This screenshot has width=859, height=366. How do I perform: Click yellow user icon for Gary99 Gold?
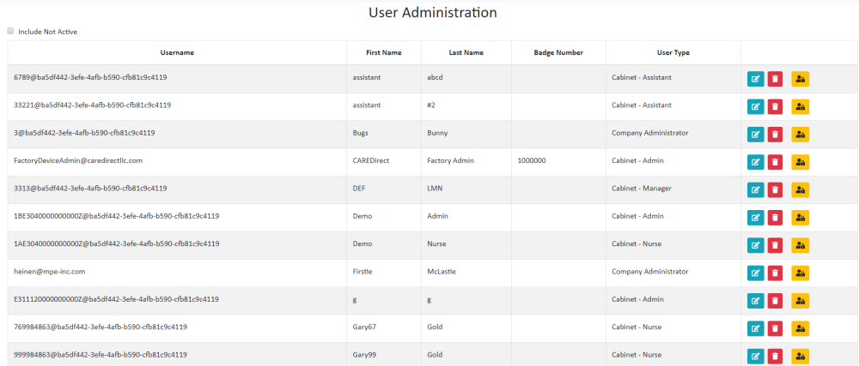(800, 356)
